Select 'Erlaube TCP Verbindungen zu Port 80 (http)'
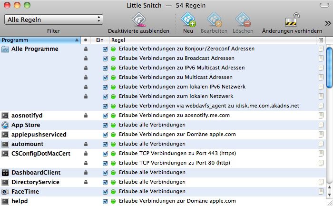Viewport: 333px width, 206px height. click(175, 163)
